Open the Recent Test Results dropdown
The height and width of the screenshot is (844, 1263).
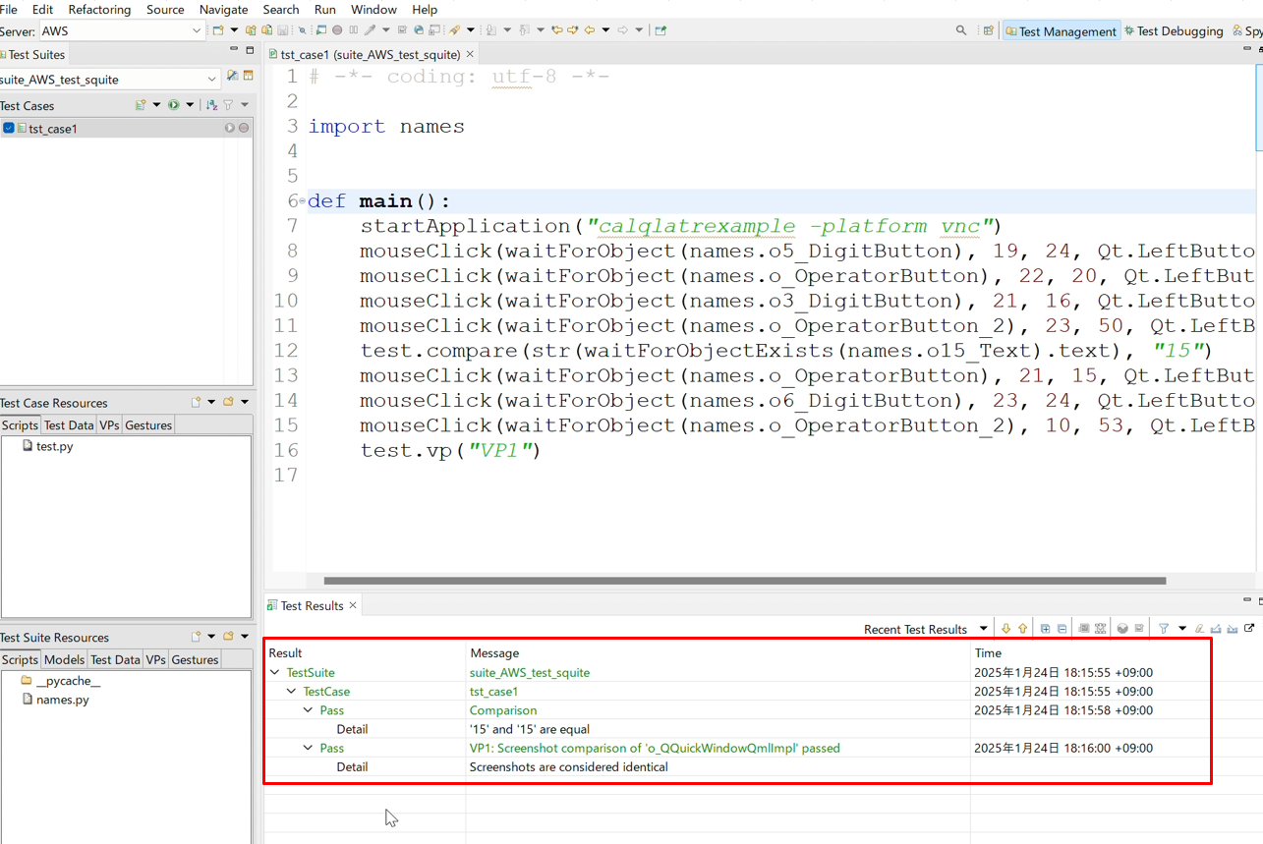pos(983,629)
